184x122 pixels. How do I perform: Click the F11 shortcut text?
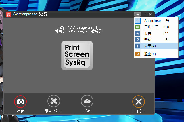click(166, 33)
